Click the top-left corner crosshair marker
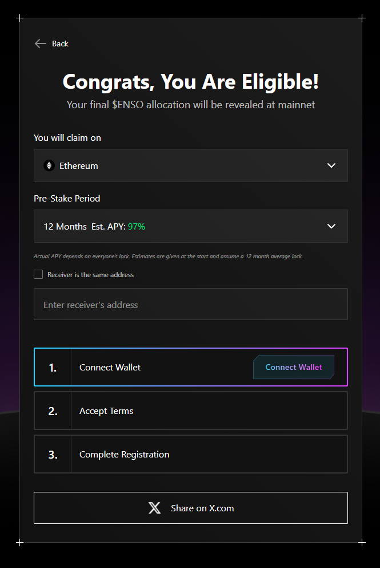This screenshot has width=380, height=568. coord(20,18)
